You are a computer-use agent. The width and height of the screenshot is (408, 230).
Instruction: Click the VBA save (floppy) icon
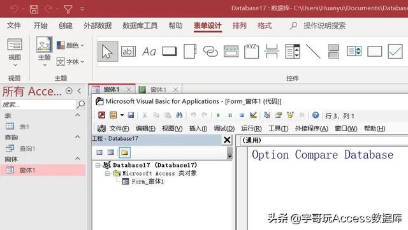coord(131,115)
